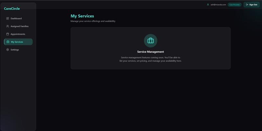262x131 pixels.
Task: Click the user profile icon beside email
Action: point(208,5)
